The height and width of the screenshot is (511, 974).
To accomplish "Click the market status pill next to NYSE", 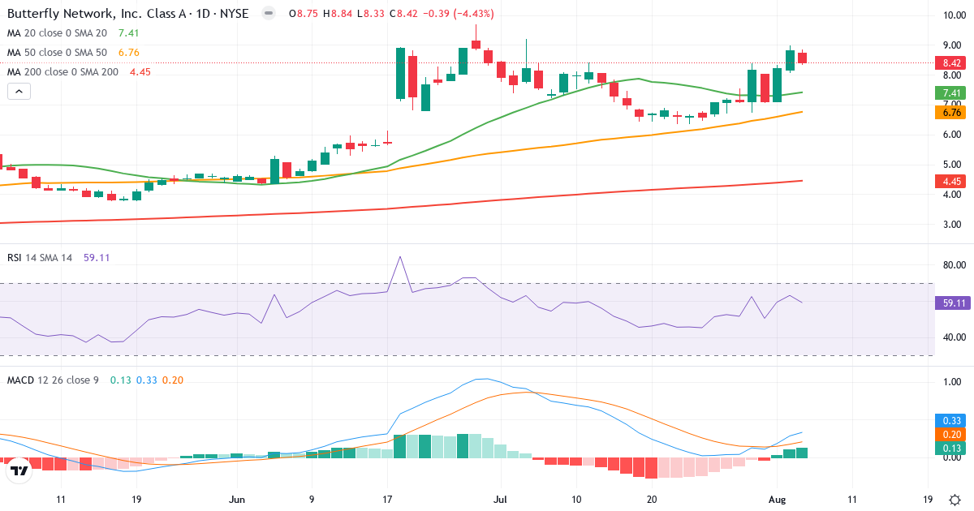I will 269,14.
